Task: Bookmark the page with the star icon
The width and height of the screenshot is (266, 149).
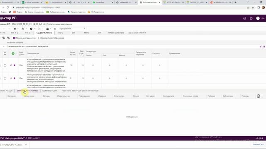Action: (x=253, y=7)
